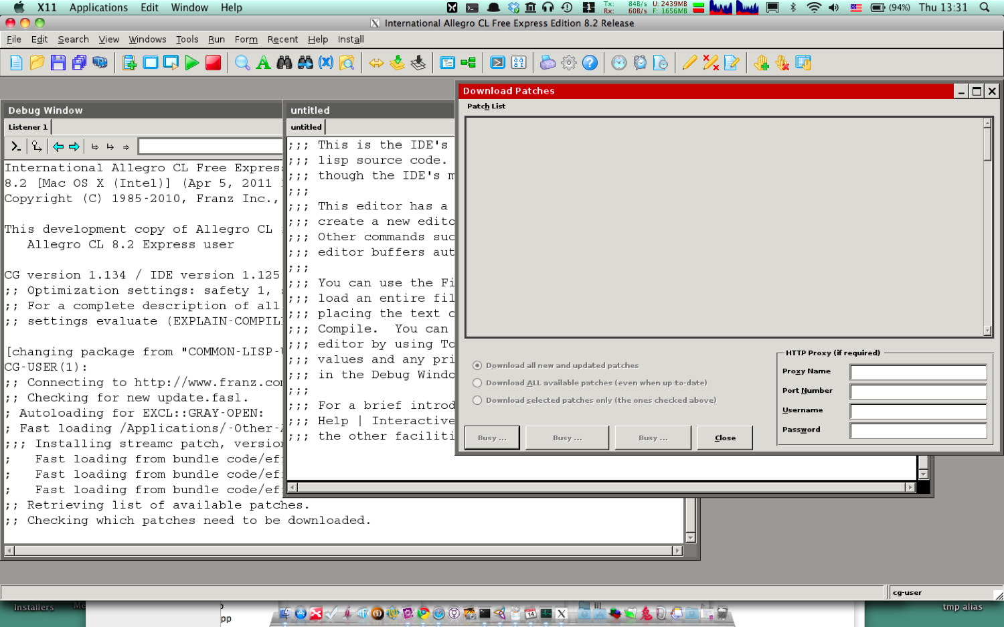Open the File menu
The height and width of the screenshot is (627, 1004).
click(x=14, y=39)
